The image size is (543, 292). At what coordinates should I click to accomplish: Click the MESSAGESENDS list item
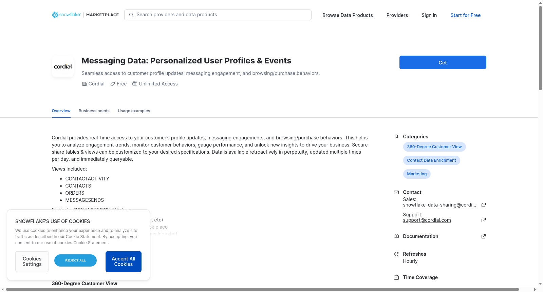[85, 200]
